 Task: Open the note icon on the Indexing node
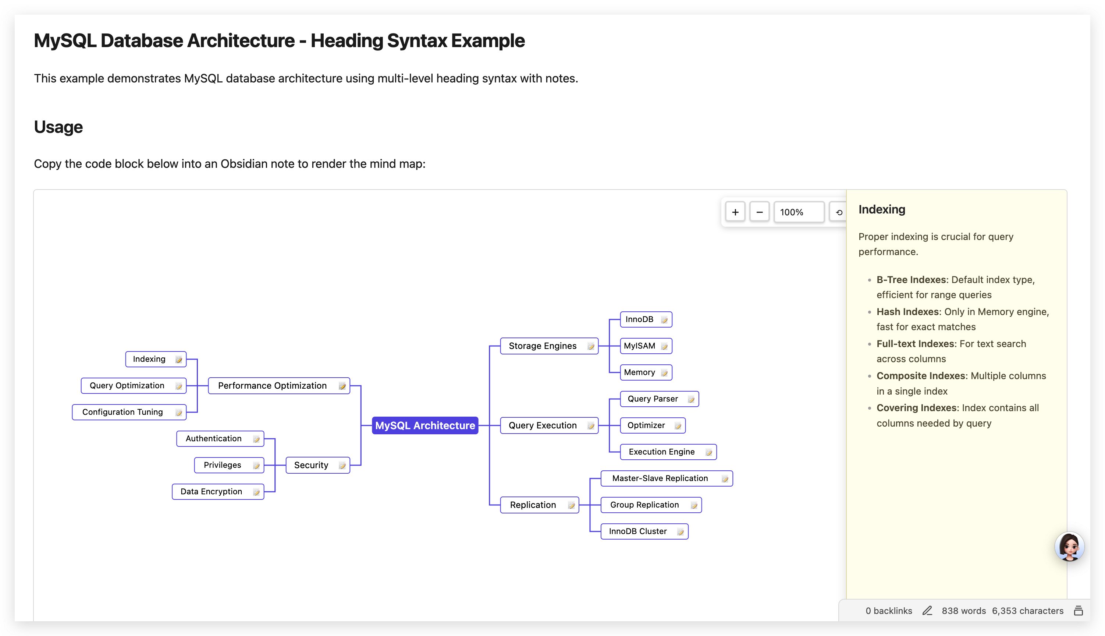(179, 359)
